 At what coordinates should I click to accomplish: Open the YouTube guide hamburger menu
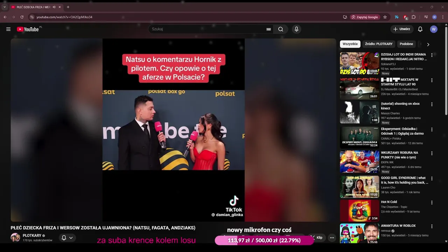tap(8, 29)
